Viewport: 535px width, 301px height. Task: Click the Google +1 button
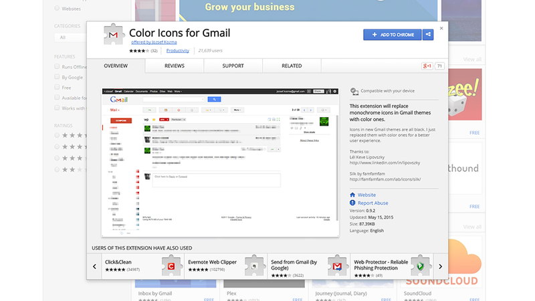[x=427, y=66]
